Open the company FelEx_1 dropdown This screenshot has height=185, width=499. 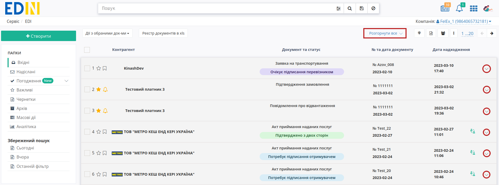pos(464,22)
